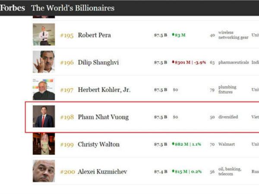259x194 pixels.
Task: Click the name Christy Walton
Action: tap(98, 144)
